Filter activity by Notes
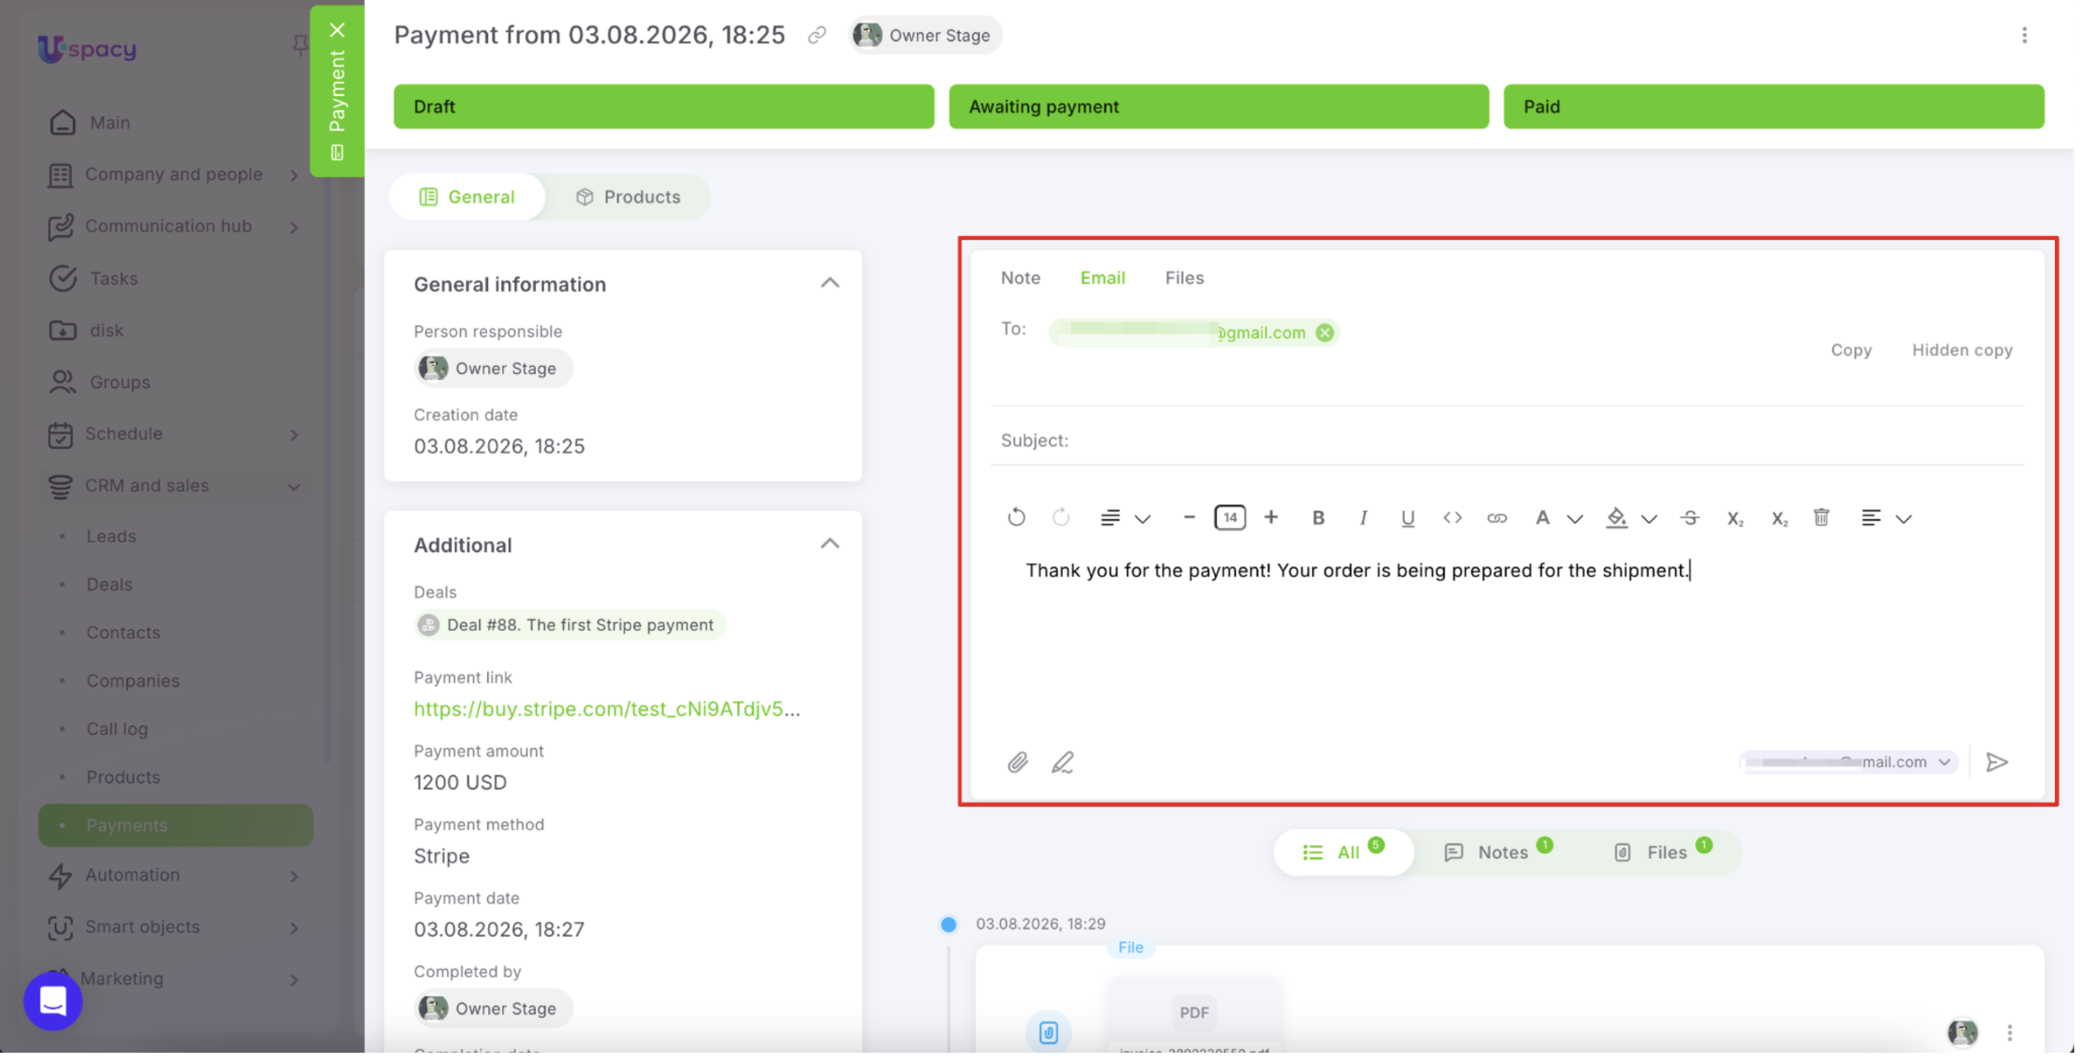The image size is (2093, 1056). pos(1497,852)
